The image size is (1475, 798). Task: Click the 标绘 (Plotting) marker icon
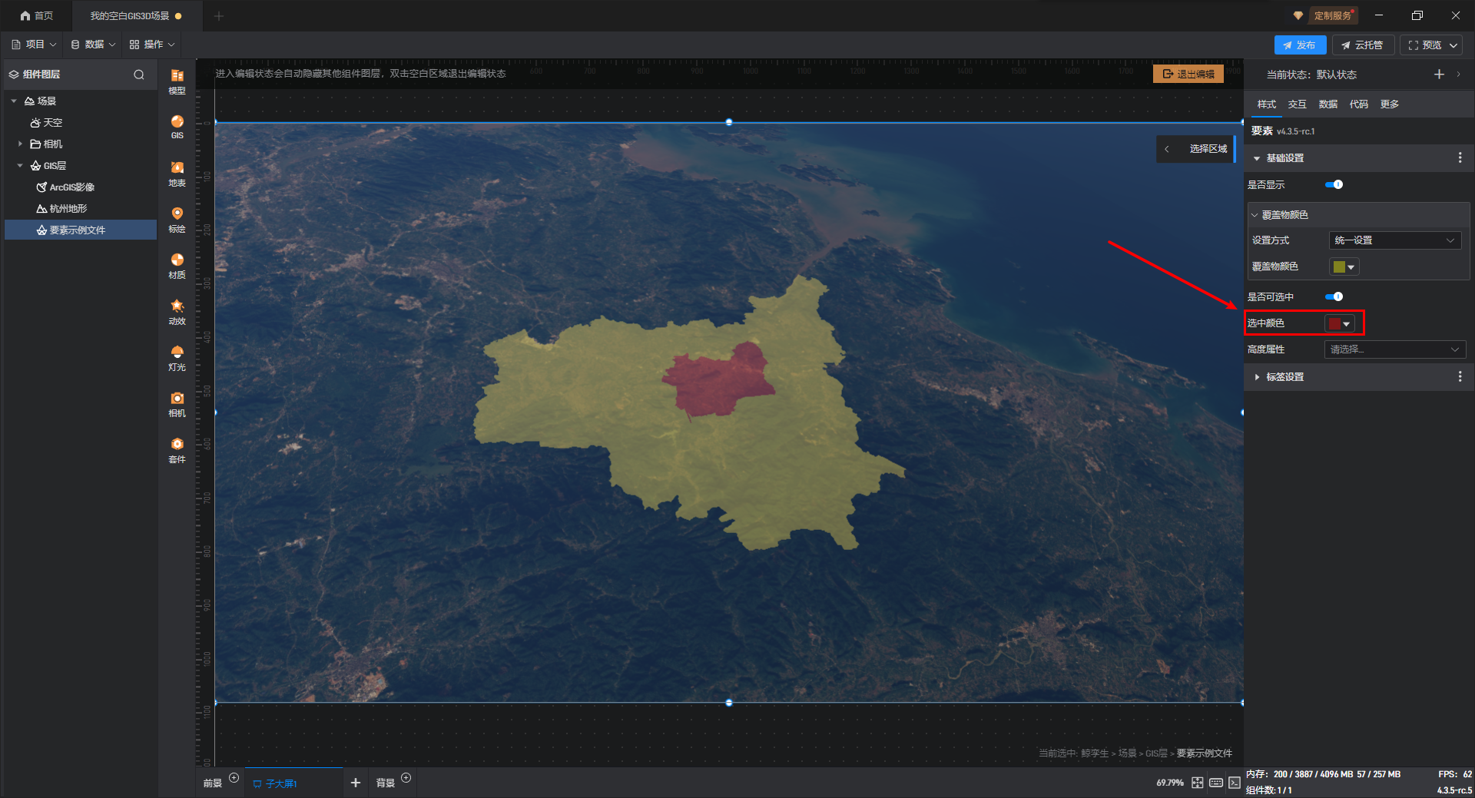tap(177, 218)
